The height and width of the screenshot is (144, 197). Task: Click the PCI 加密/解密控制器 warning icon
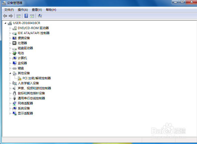(20, 78)
